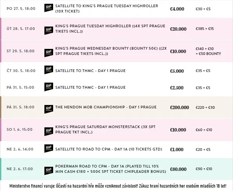Click King's logo next to King's Prague Tuesday Highroller
This screenshot has height=191, width=233.
pos(49,29)
